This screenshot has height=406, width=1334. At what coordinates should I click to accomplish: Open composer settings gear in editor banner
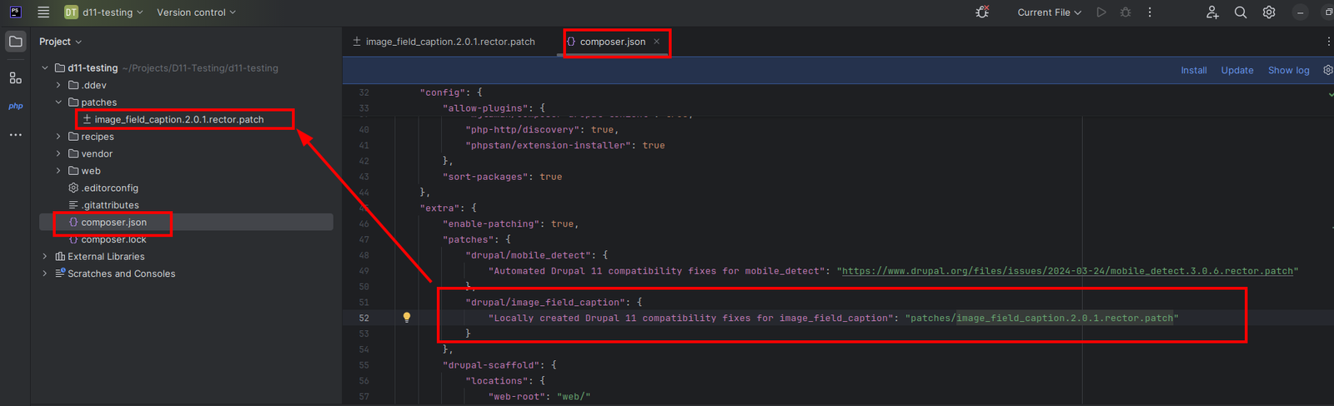pyautogui.click(x=1327, y=70)
